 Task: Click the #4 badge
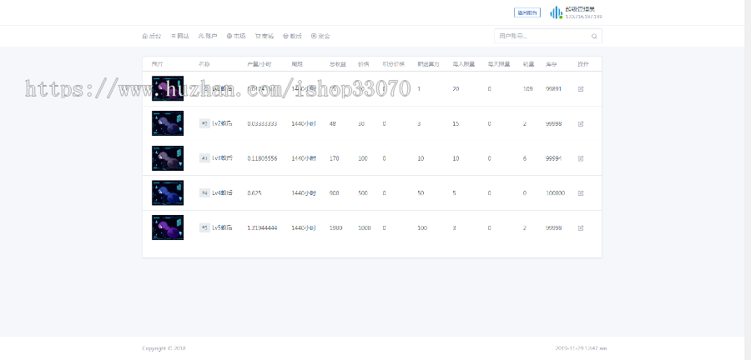tap(204, 193)
